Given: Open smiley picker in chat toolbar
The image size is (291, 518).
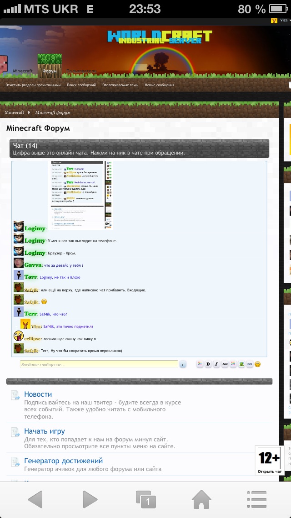Looking at the screenshot, I should click(258, 364).
